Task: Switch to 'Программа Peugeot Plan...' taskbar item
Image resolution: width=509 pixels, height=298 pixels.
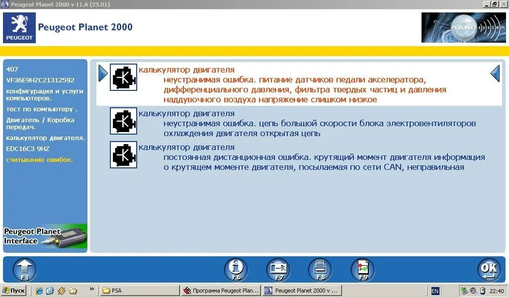Action: 221,291
